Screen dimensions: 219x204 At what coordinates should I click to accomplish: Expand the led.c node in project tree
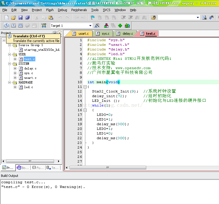[x=15, y=87]
